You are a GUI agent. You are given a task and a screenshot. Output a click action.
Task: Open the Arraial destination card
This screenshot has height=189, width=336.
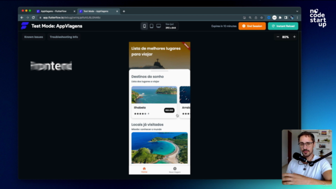coord(185,102)
